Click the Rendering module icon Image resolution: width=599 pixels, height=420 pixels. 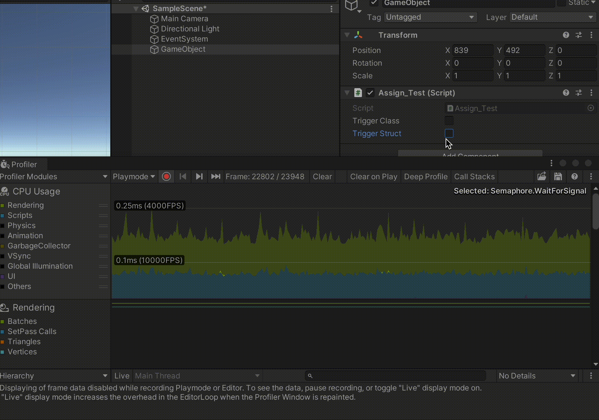[4, 307]
